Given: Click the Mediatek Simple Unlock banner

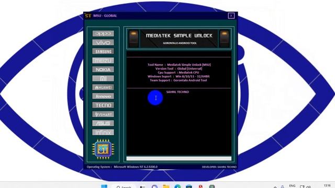Looking at the screenshot, I should (179, 39).
